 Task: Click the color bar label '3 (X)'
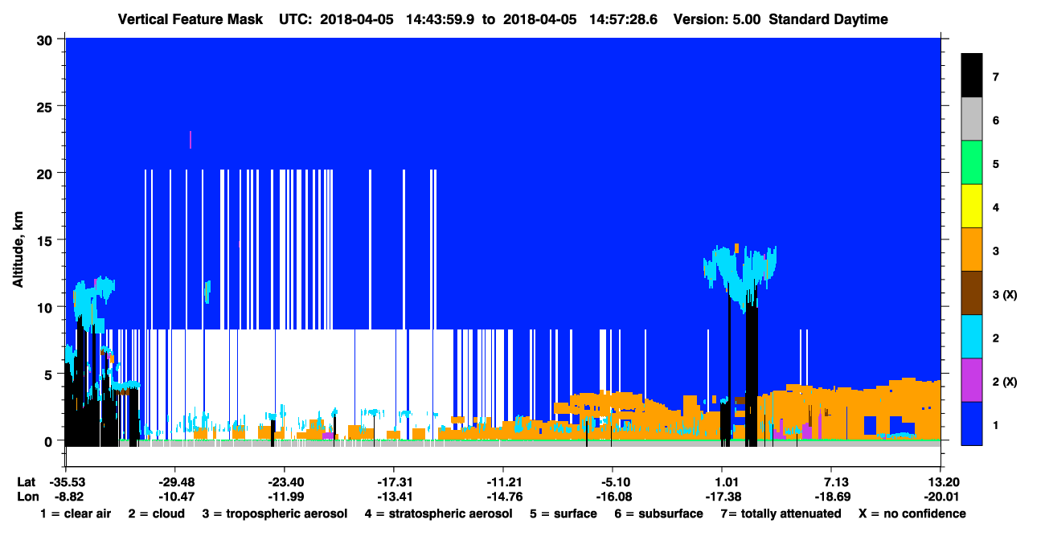tap(1005, 295)
